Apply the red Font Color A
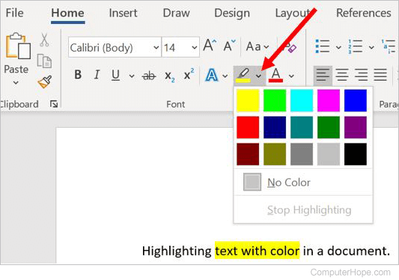The width and height of the screenshot is (399, 280). (275, 75)
